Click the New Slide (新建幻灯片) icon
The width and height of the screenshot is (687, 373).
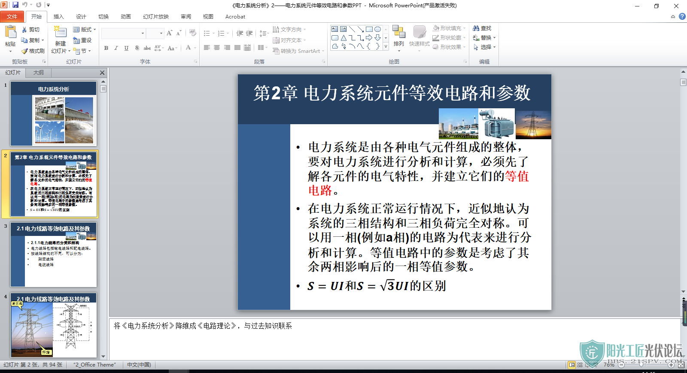60,32
